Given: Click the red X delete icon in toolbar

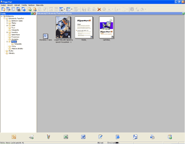Looking at the screenshot, I should tap(99, 9).
